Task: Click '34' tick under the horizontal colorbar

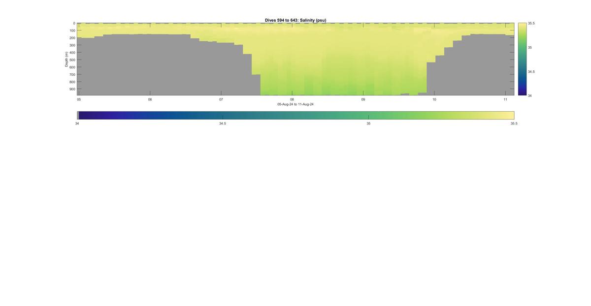Action: pos(77,123)
